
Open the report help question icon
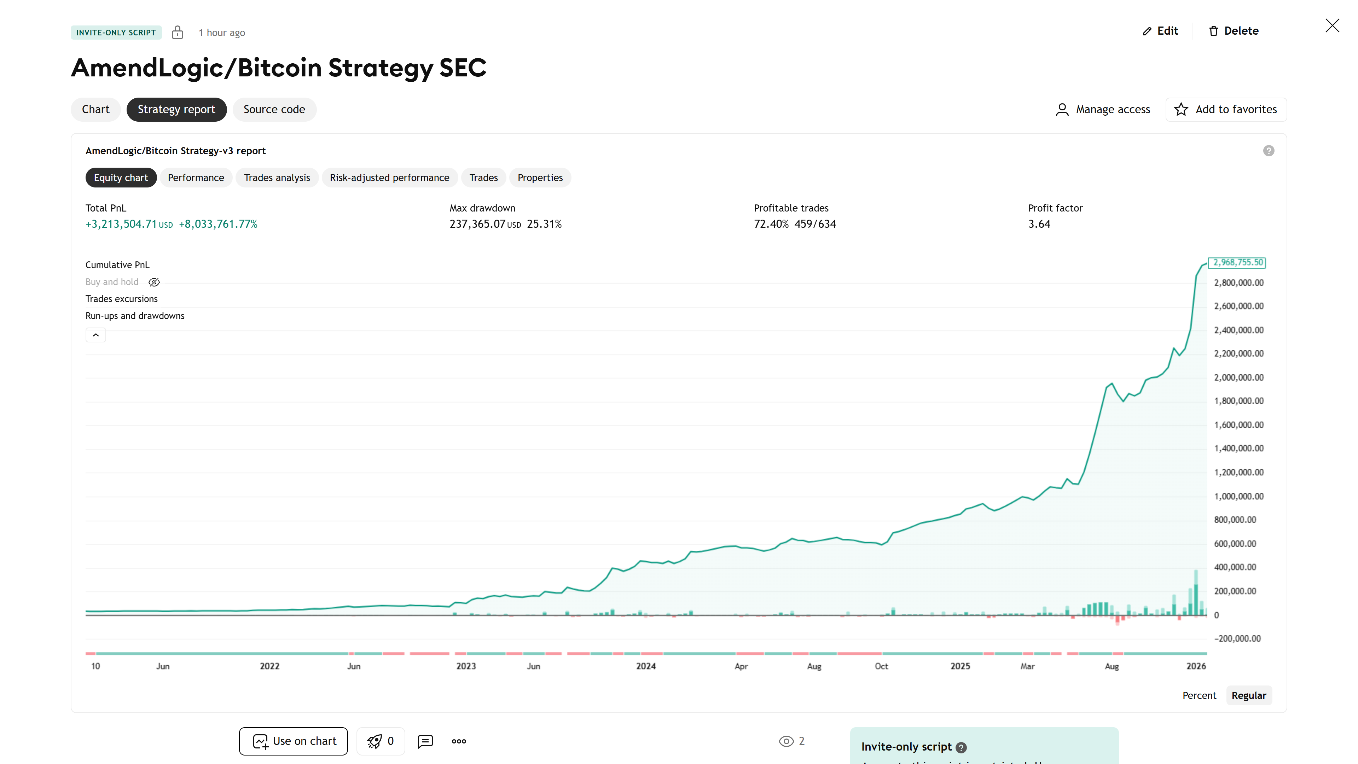(x=1269, y=151)
